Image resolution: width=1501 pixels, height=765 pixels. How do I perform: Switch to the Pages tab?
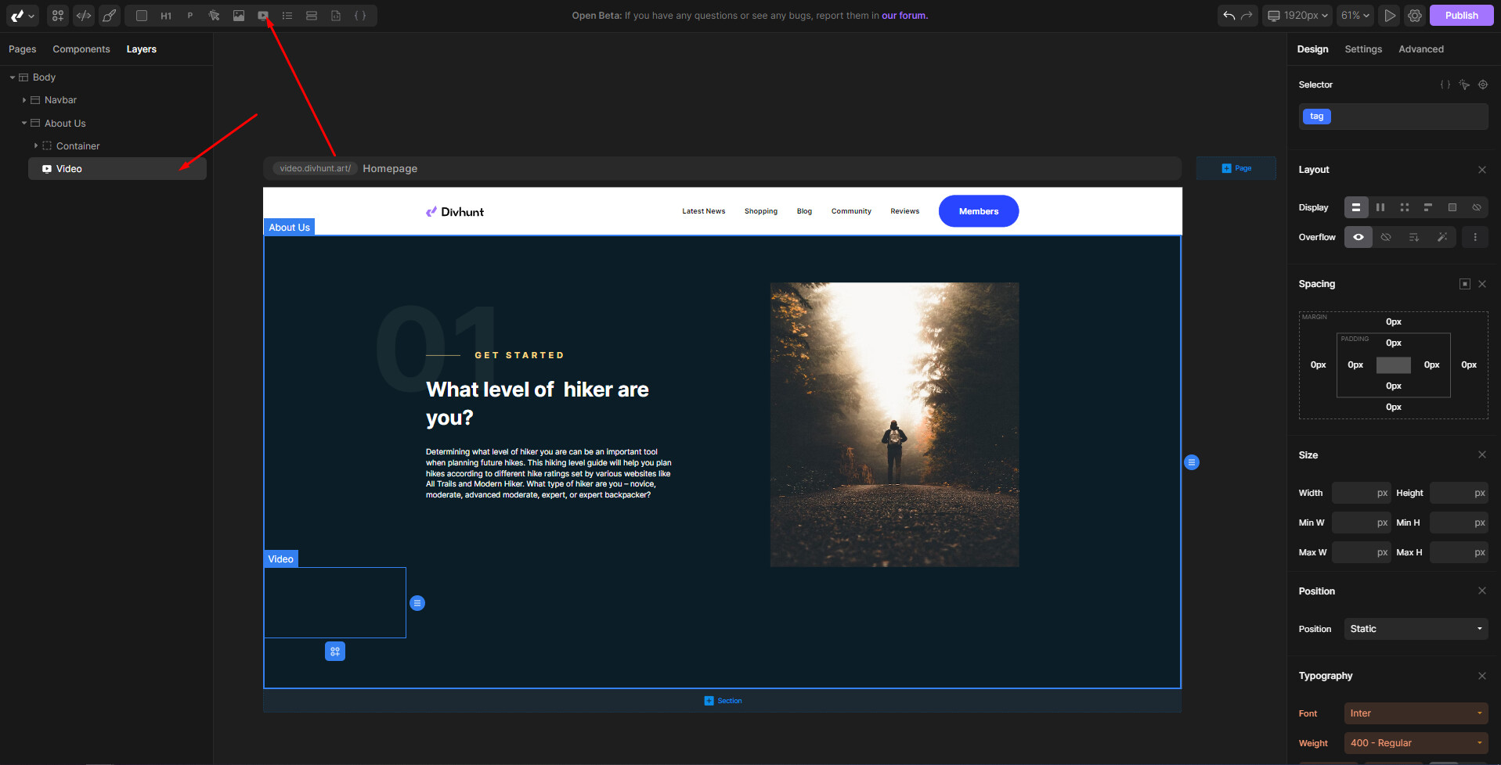(23, 49)
